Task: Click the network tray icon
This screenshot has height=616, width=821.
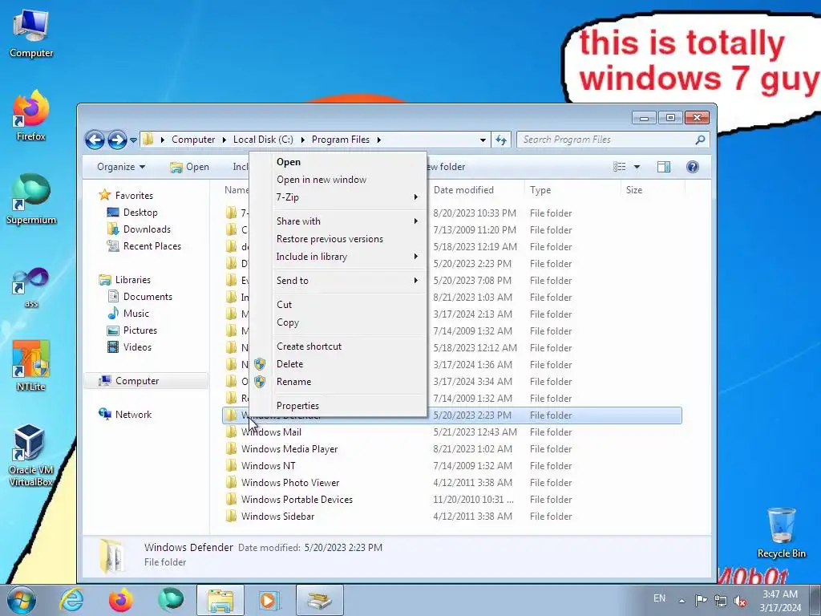Action: 721,600
